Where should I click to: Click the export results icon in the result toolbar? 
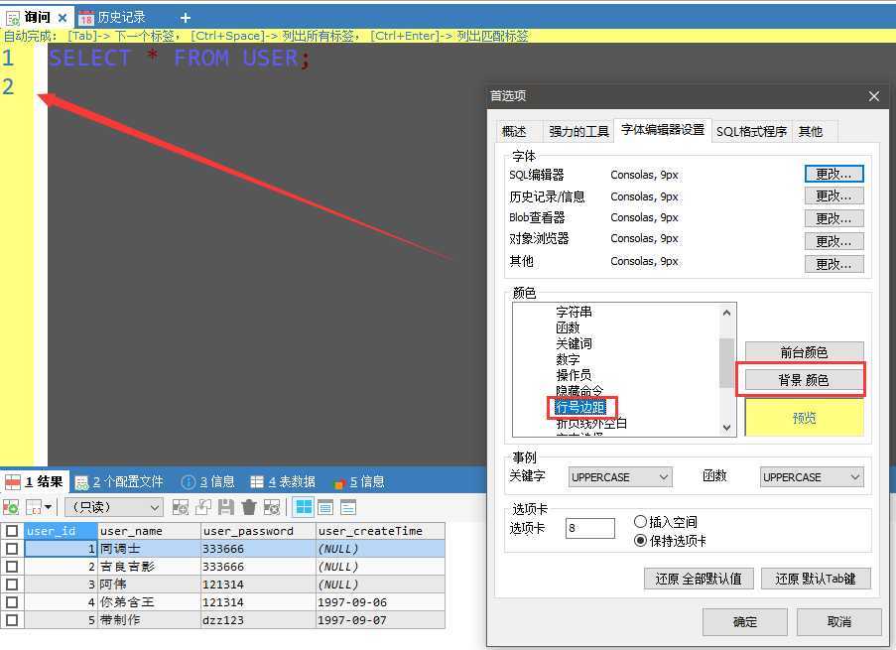coord(11,507)
